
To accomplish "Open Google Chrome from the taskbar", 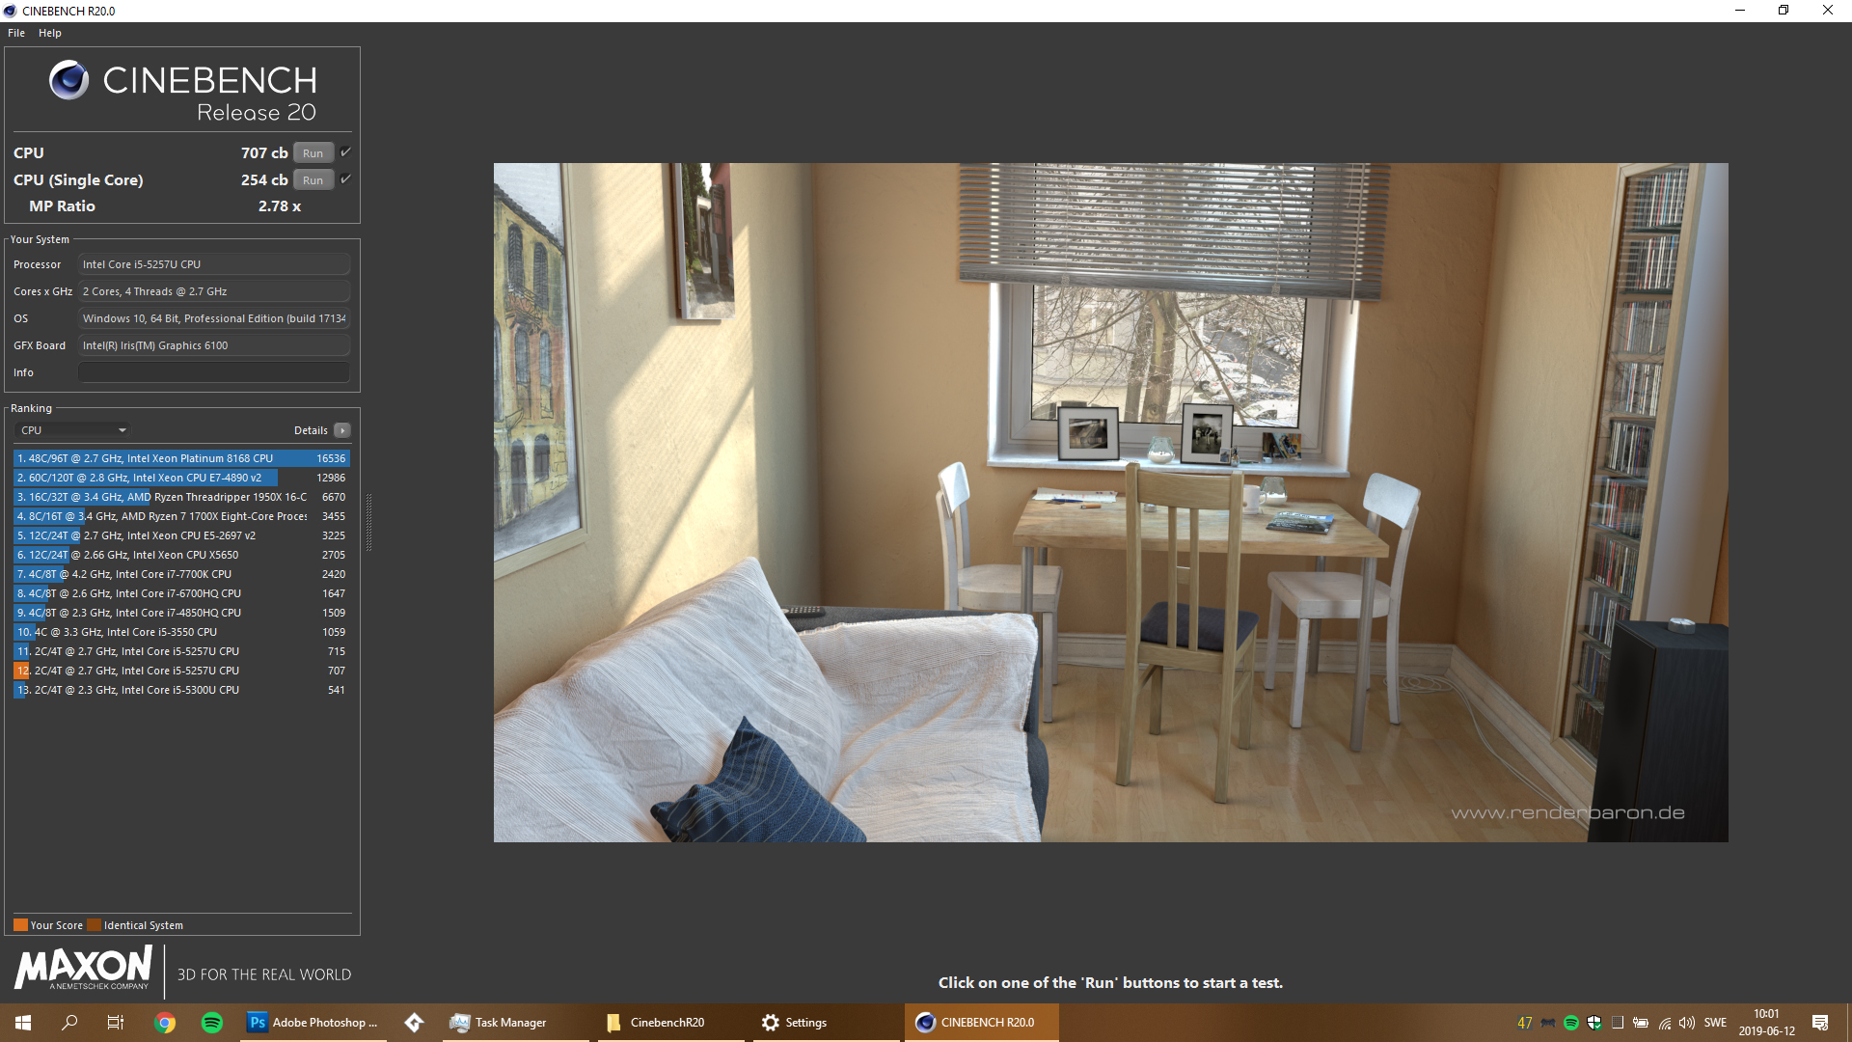I will (x=165, y=1023).
